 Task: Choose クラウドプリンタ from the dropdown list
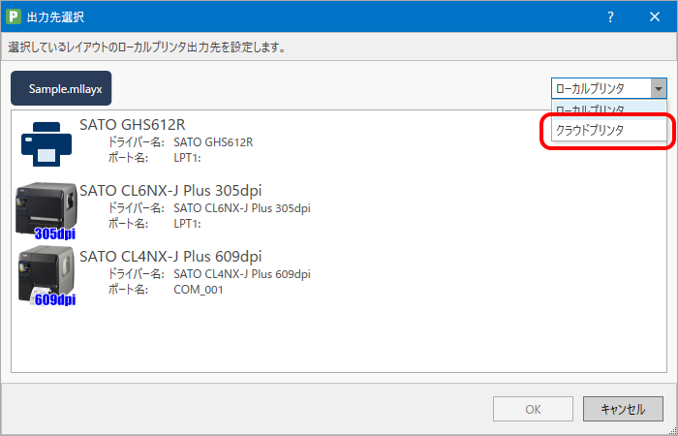coord(609,130)
